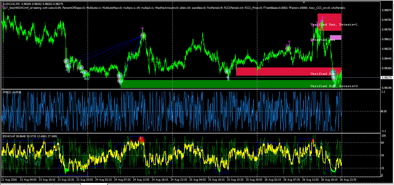Click the current price label 0.98279
The image size is (394, 185).
386,78
